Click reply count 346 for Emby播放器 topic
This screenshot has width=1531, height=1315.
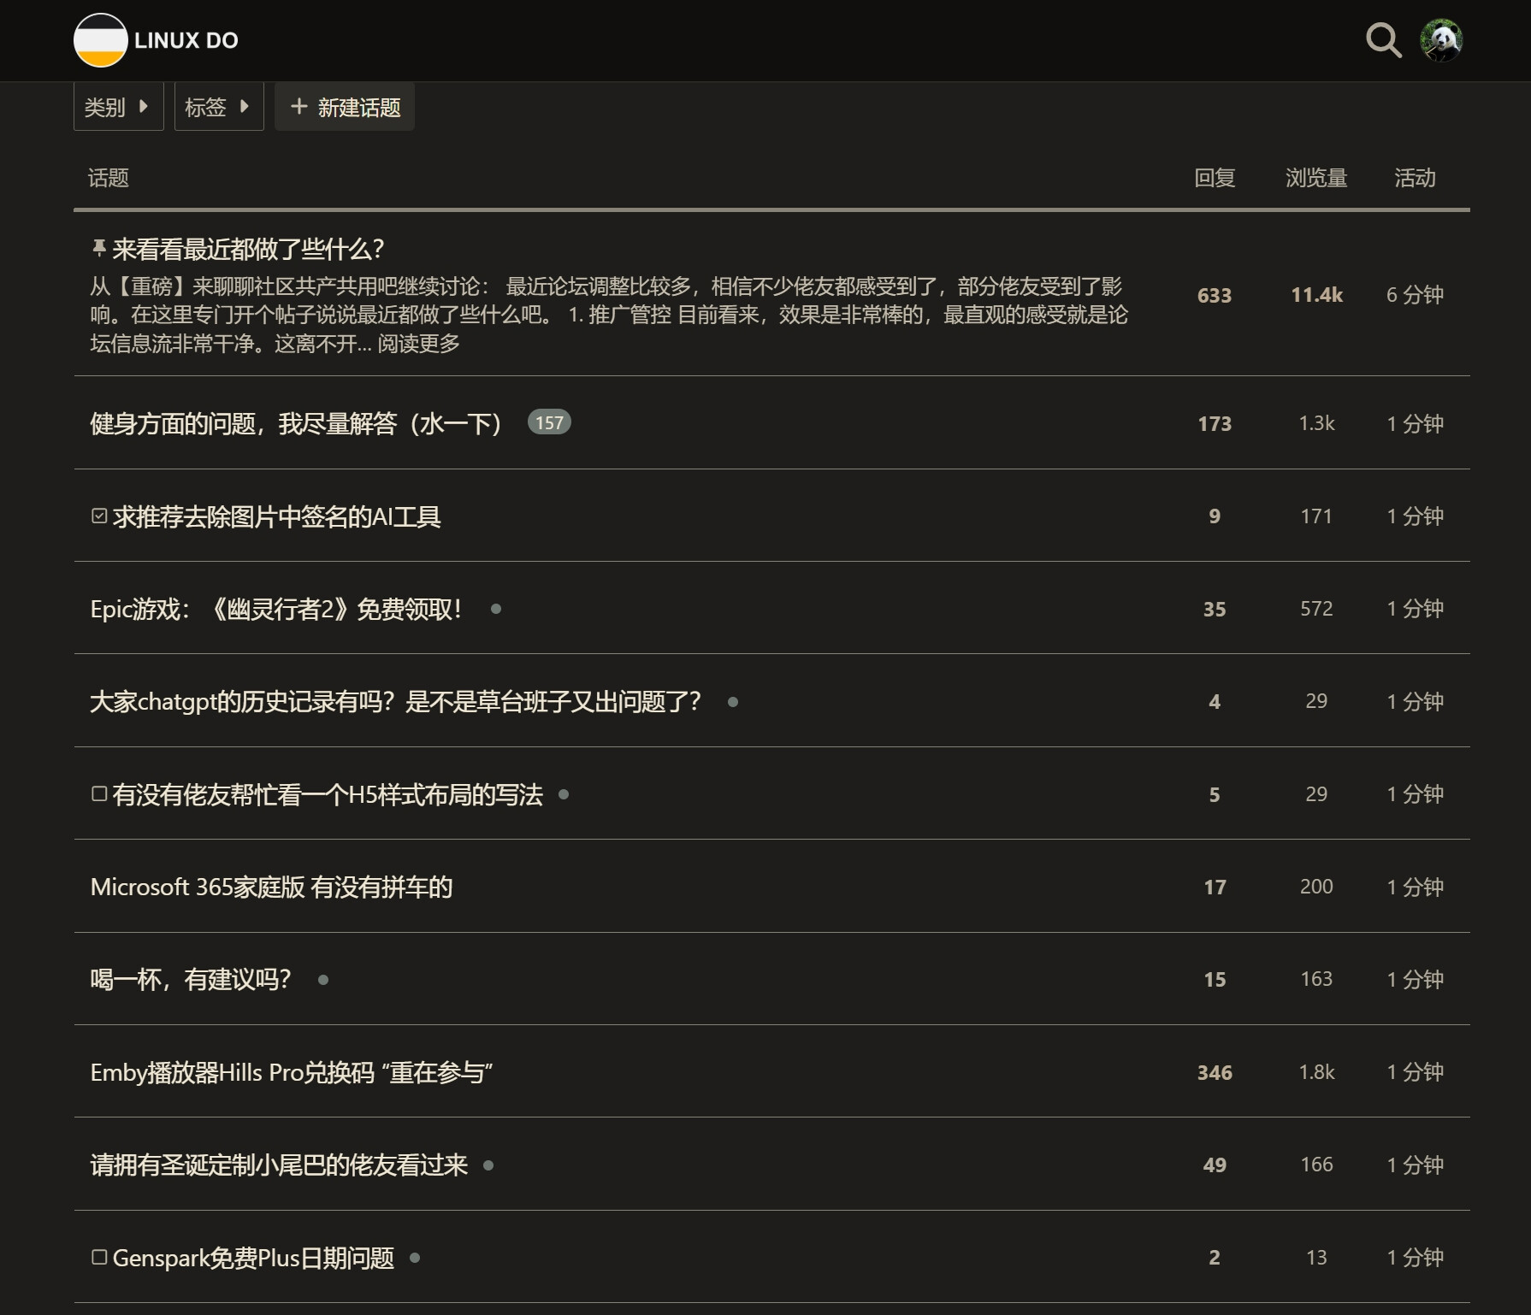1215,1072
